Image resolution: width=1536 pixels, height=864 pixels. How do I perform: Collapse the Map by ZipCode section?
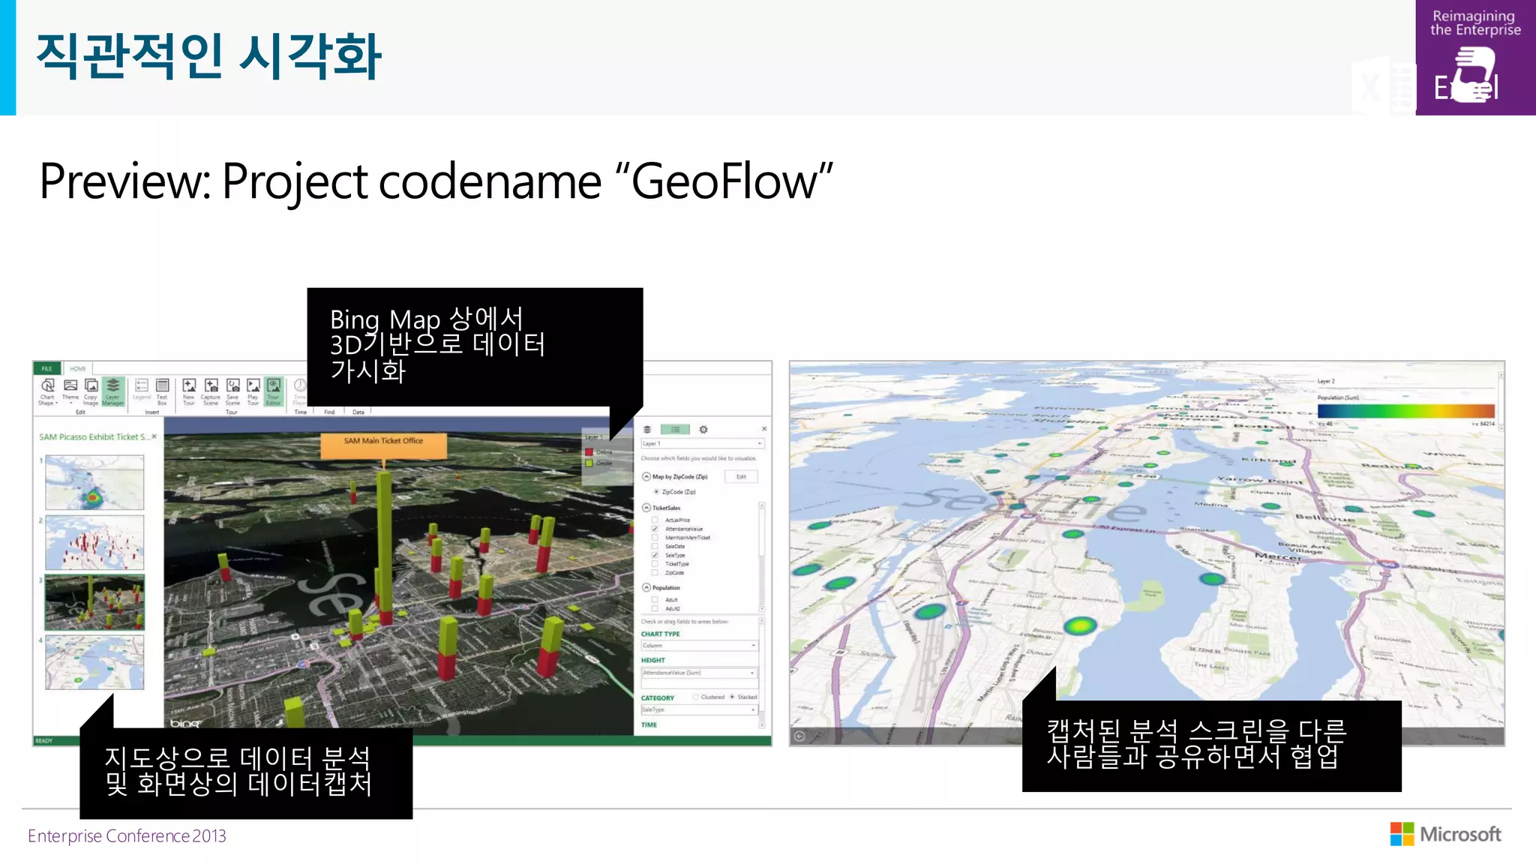(x=646, y=476)
